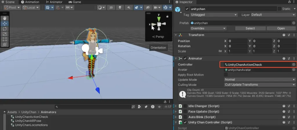Screen dimensions: 297x130
Task: Lock the Inspector panel
Action: point(289,2)
